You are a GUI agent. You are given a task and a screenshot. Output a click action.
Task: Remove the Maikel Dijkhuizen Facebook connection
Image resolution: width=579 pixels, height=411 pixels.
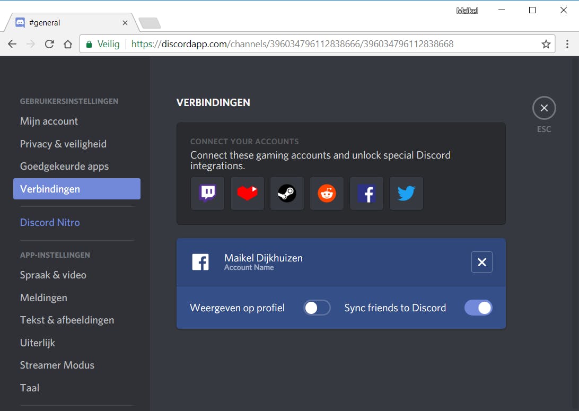click(x=481, y=262)
